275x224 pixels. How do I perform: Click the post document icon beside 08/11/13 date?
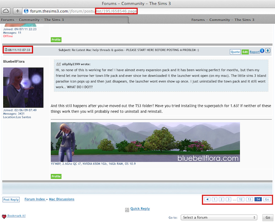click(6, 50)
